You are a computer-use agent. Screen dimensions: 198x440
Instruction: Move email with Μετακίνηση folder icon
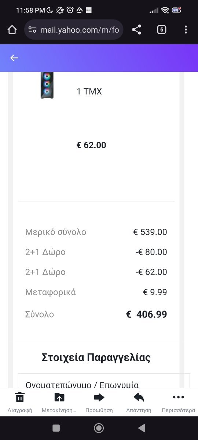click(59, 402)
